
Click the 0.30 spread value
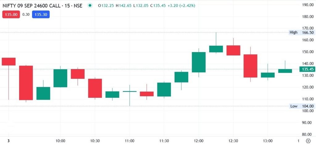pyautogui.click(x=26, y=14)
